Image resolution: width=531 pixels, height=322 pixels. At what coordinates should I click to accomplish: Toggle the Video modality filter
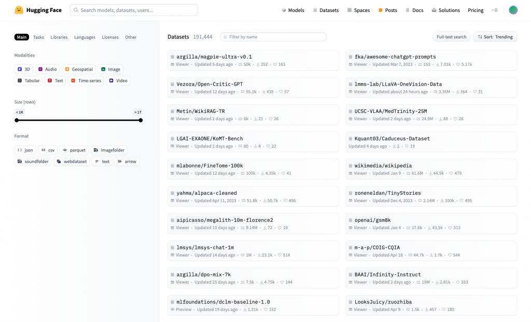tap(118, 80)
